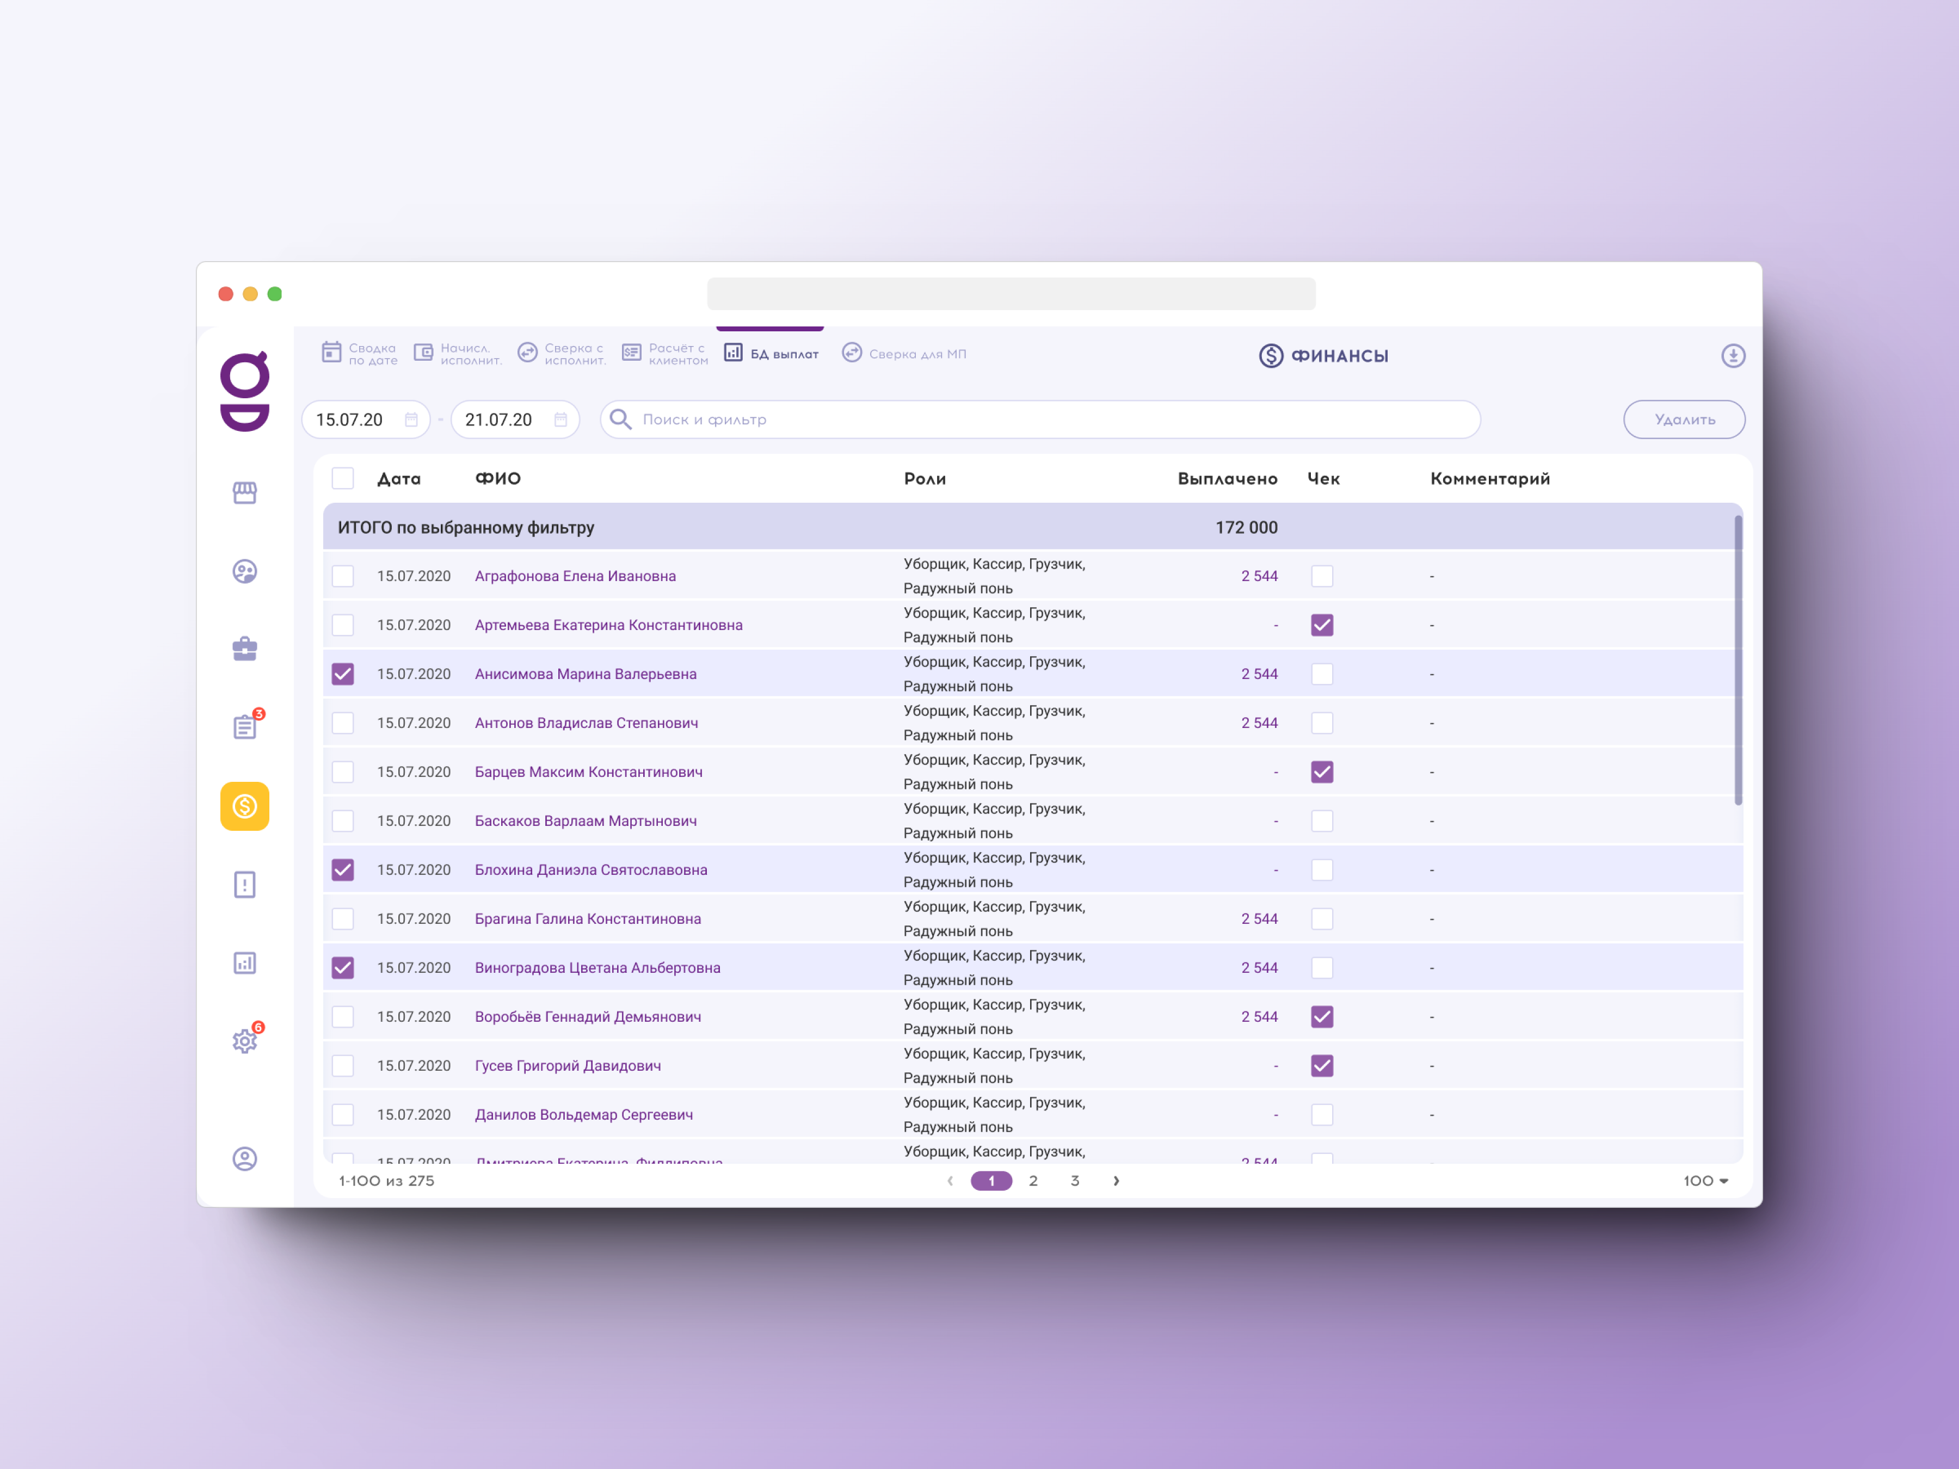The width and height of the screenshot is (1959, 1469).
Task: Toggle Чек checkbox for Воробьёв Геннадий
Action: [1322, 1016]
